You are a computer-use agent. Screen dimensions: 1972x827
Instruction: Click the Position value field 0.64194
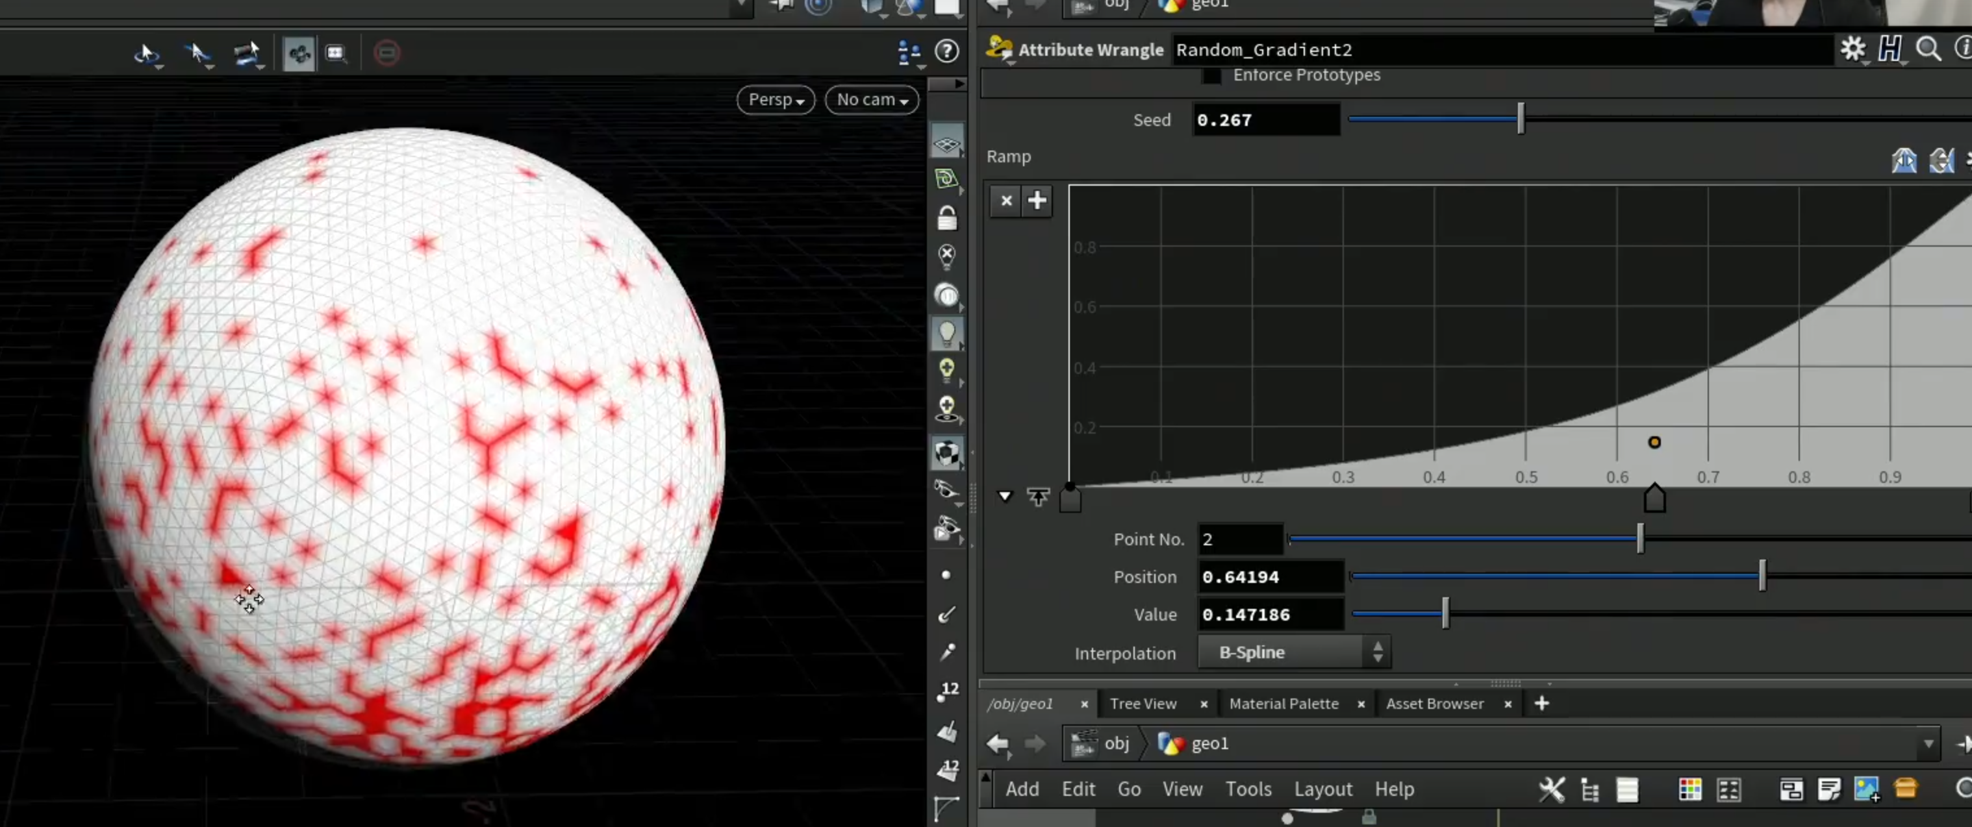1270,577
